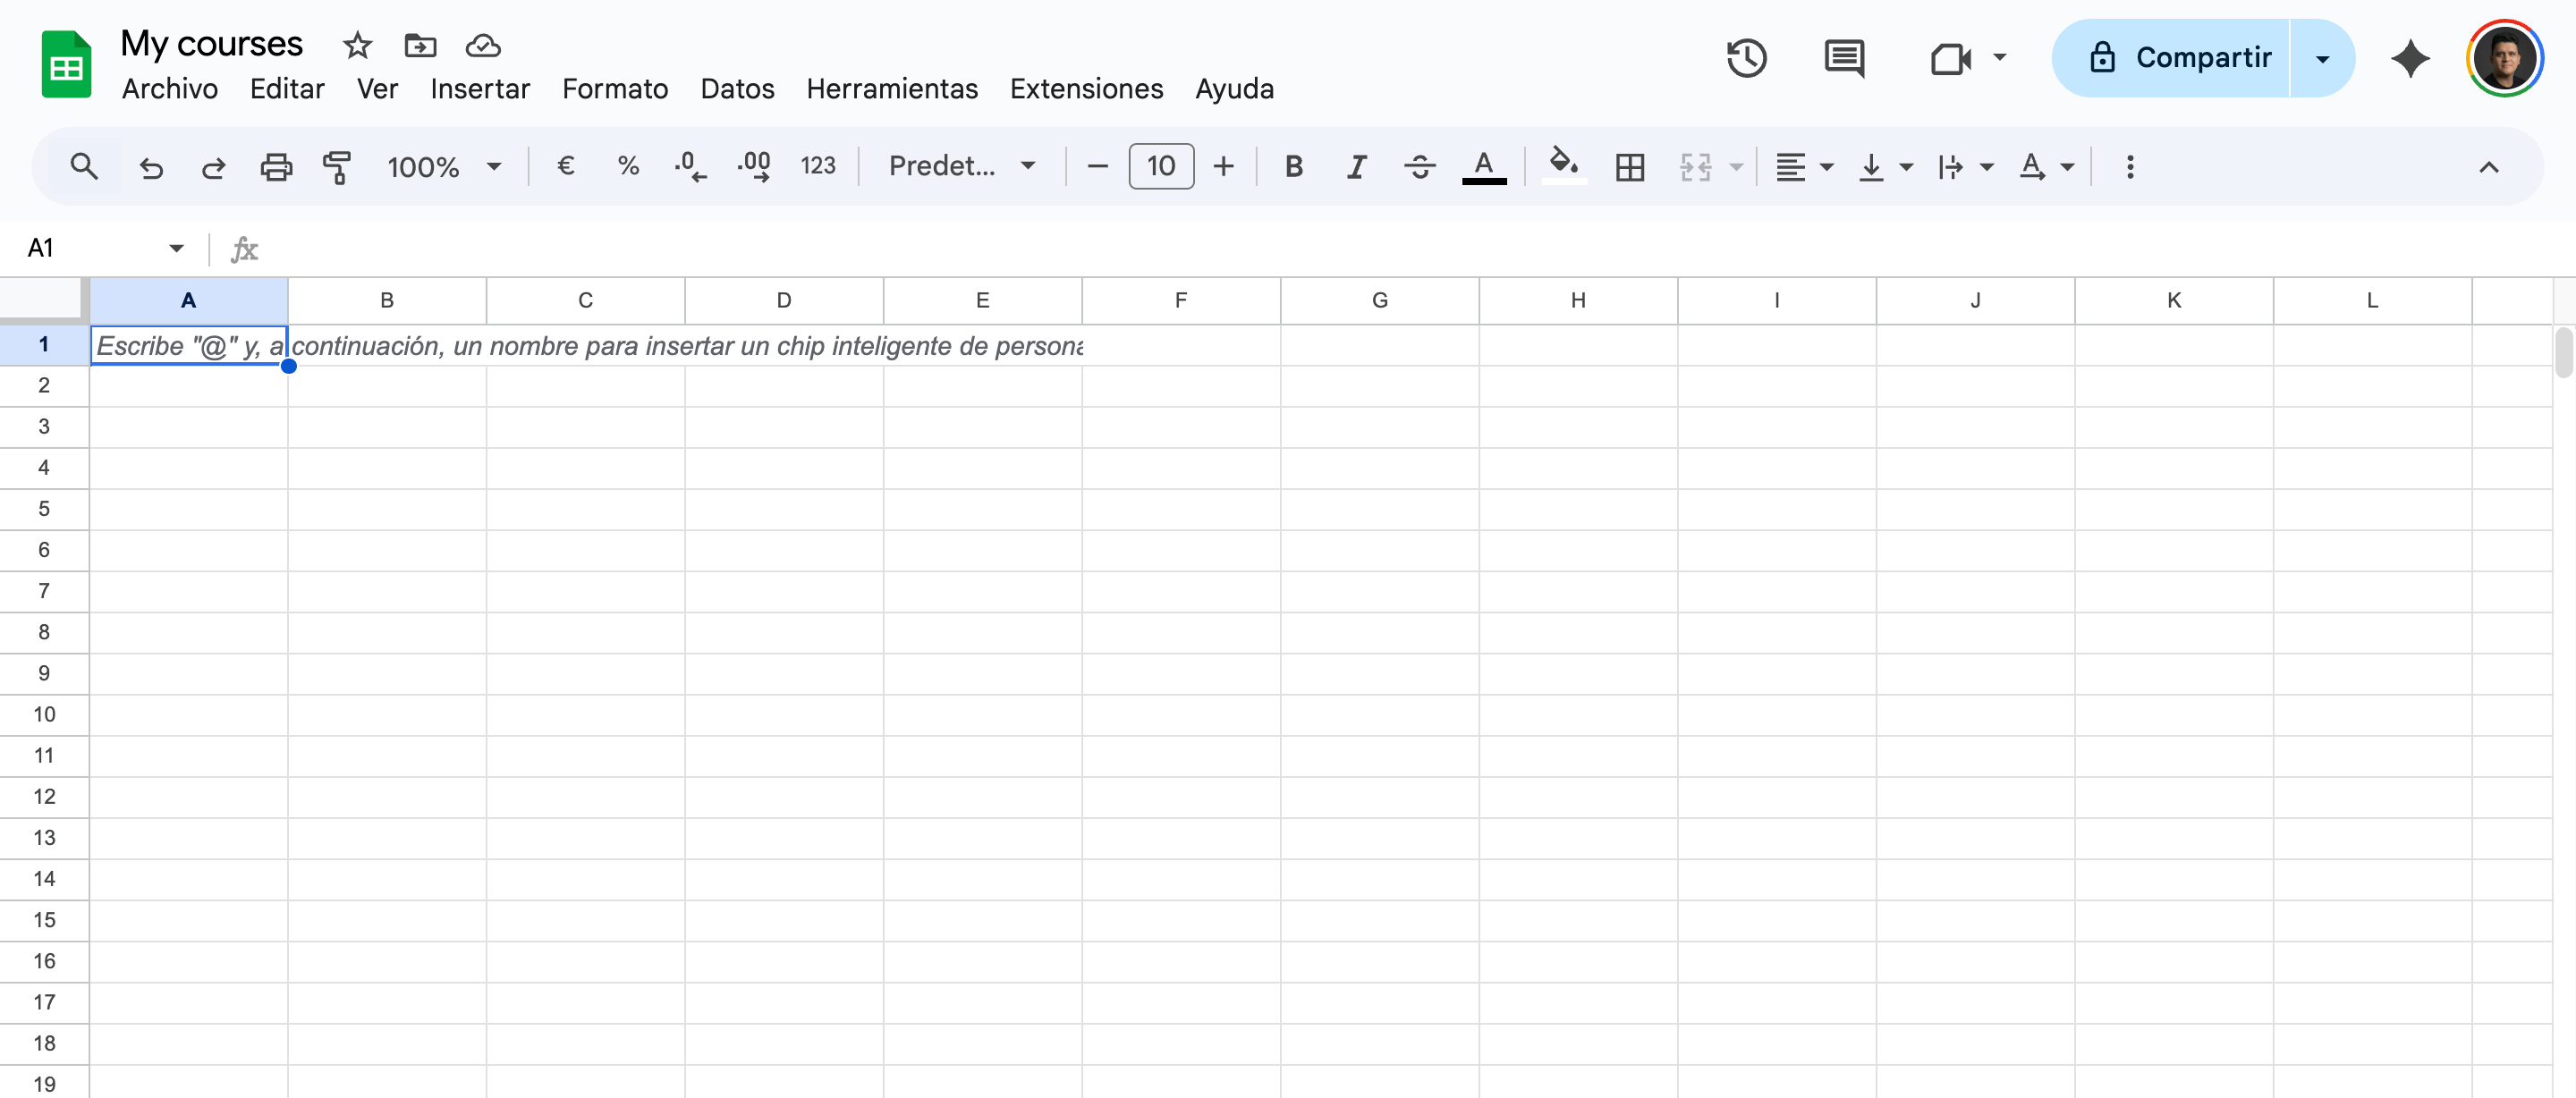Toggle bold formatting
Screen dimensions: 2576x1098
(x=1293, y=167)
